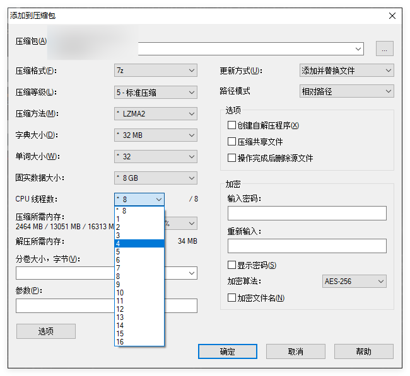Select highlighted 4 threads option
Viewport: 410px width, 376px height.
coord(139,244)
